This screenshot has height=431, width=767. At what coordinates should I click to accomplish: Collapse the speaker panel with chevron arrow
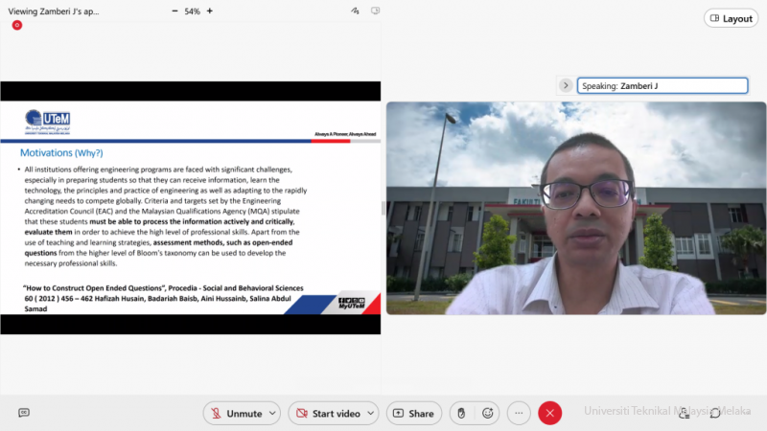[566, 85]
